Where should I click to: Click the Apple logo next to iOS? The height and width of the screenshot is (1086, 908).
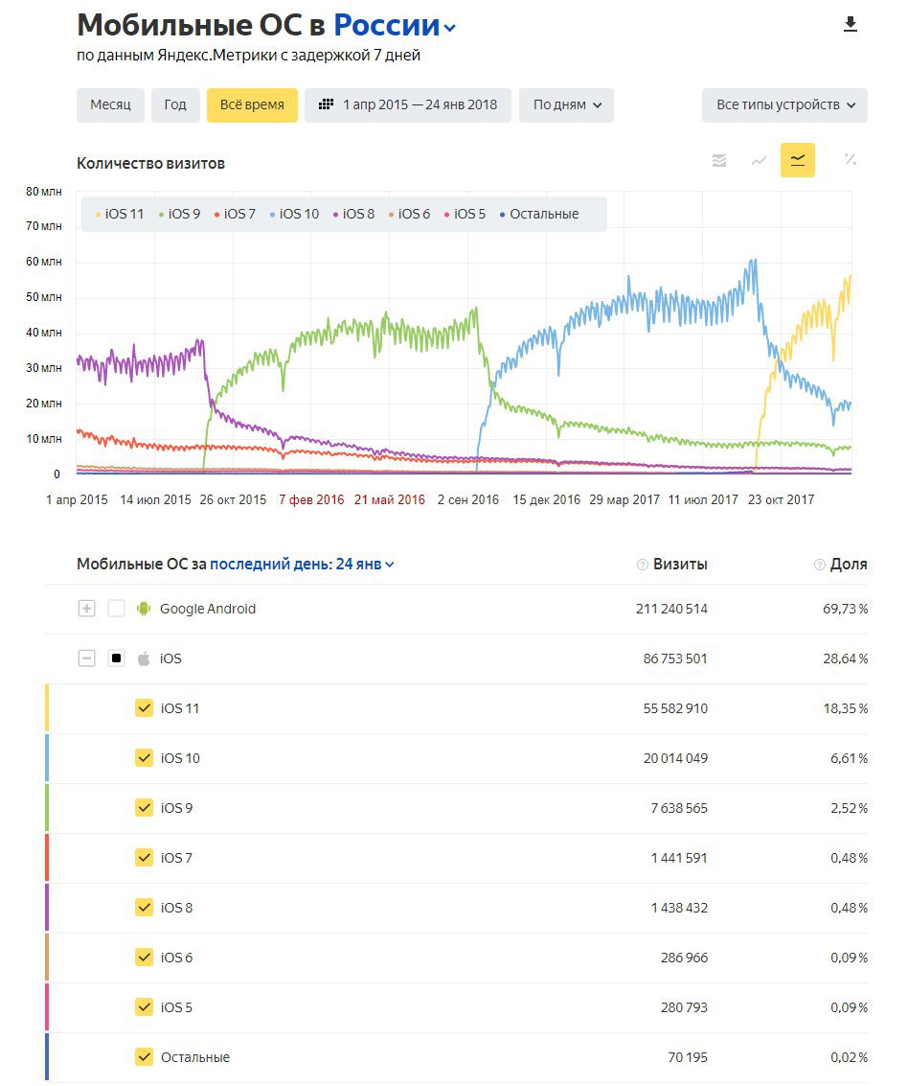[x=144, y=659]
